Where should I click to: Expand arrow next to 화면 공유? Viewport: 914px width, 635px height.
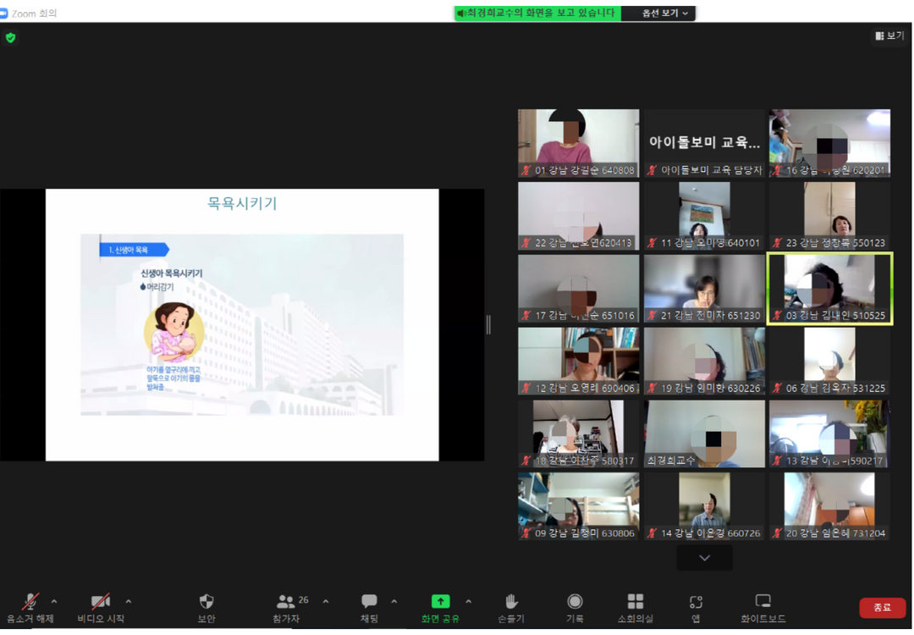pyautogui.click(x=468, y=601)
